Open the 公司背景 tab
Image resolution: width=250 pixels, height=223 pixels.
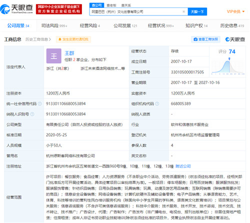[x=18, y=25]
